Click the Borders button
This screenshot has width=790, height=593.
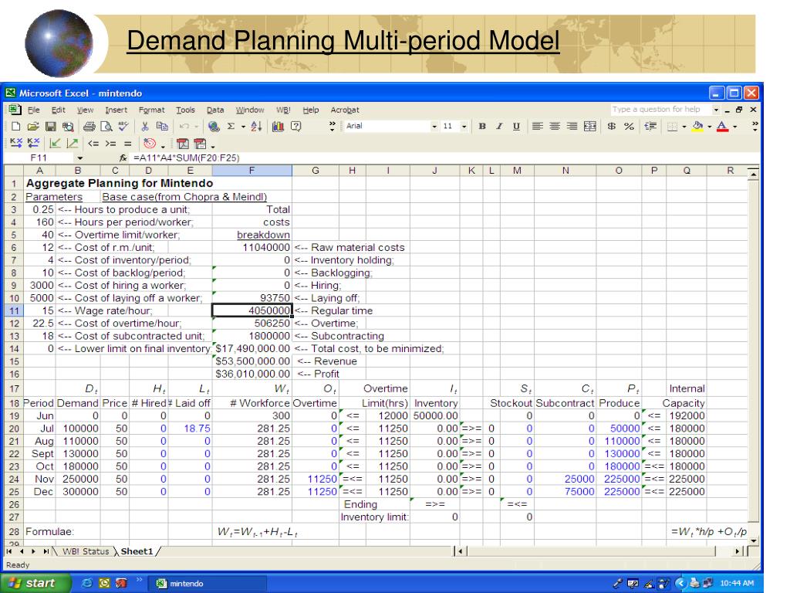(672, 127)
